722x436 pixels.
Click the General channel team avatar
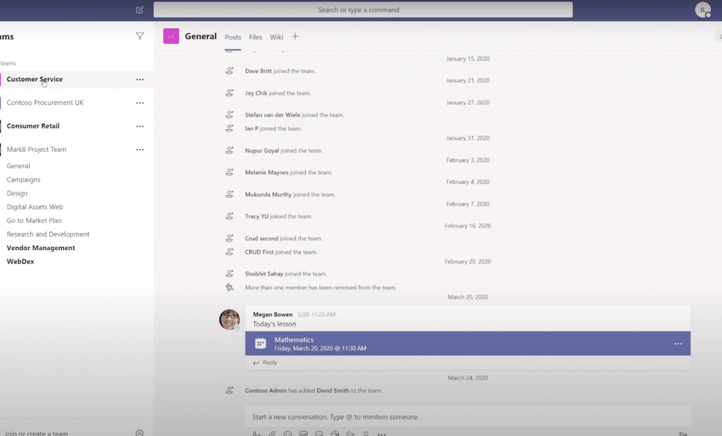click(x=171, y=36)
